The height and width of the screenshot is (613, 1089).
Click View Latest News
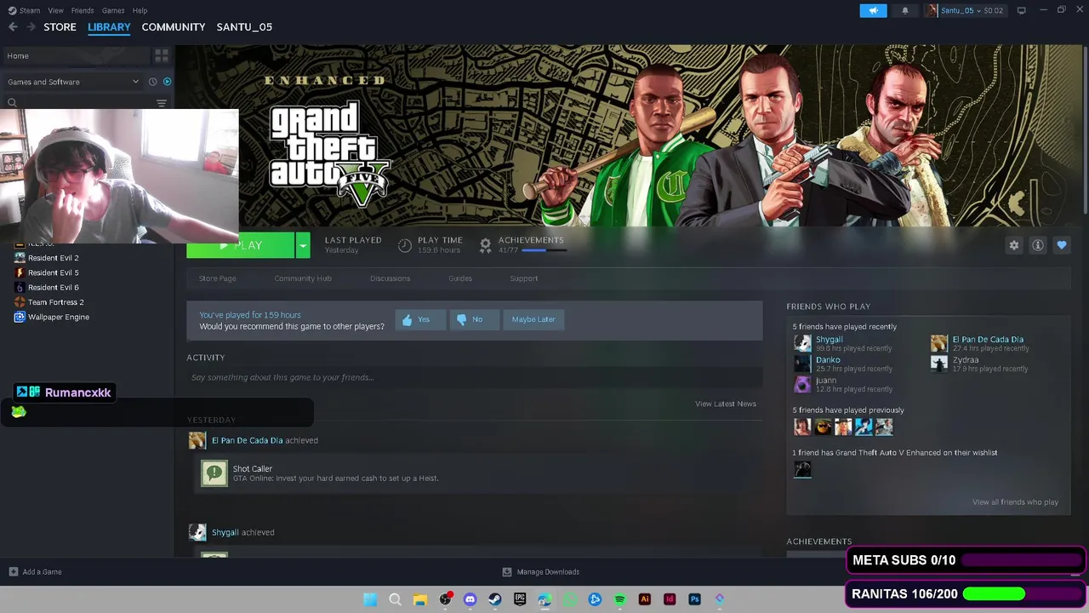pos(726,404)
